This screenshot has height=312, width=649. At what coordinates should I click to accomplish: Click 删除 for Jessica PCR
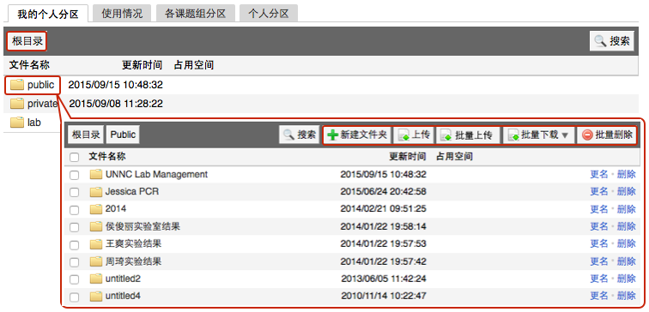(626, 192)
